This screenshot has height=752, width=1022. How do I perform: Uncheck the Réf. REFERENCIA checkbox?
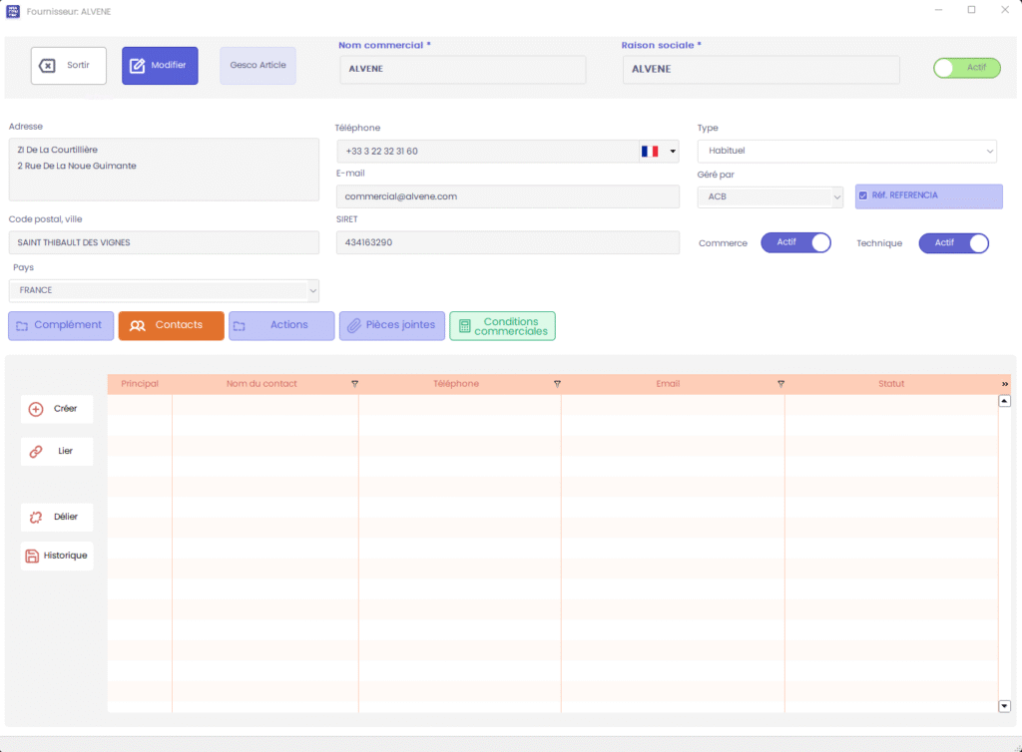coord(863,196)
